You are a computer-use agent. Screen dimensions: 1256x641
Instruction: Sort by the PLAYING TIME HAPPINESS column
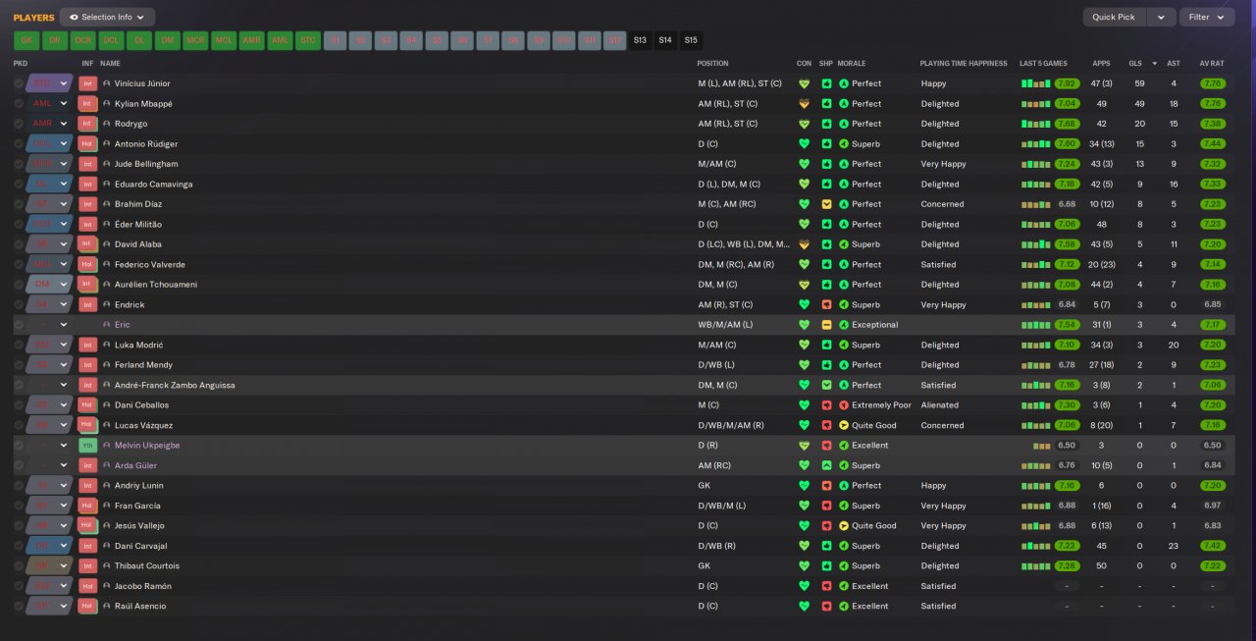coord(964,63)
